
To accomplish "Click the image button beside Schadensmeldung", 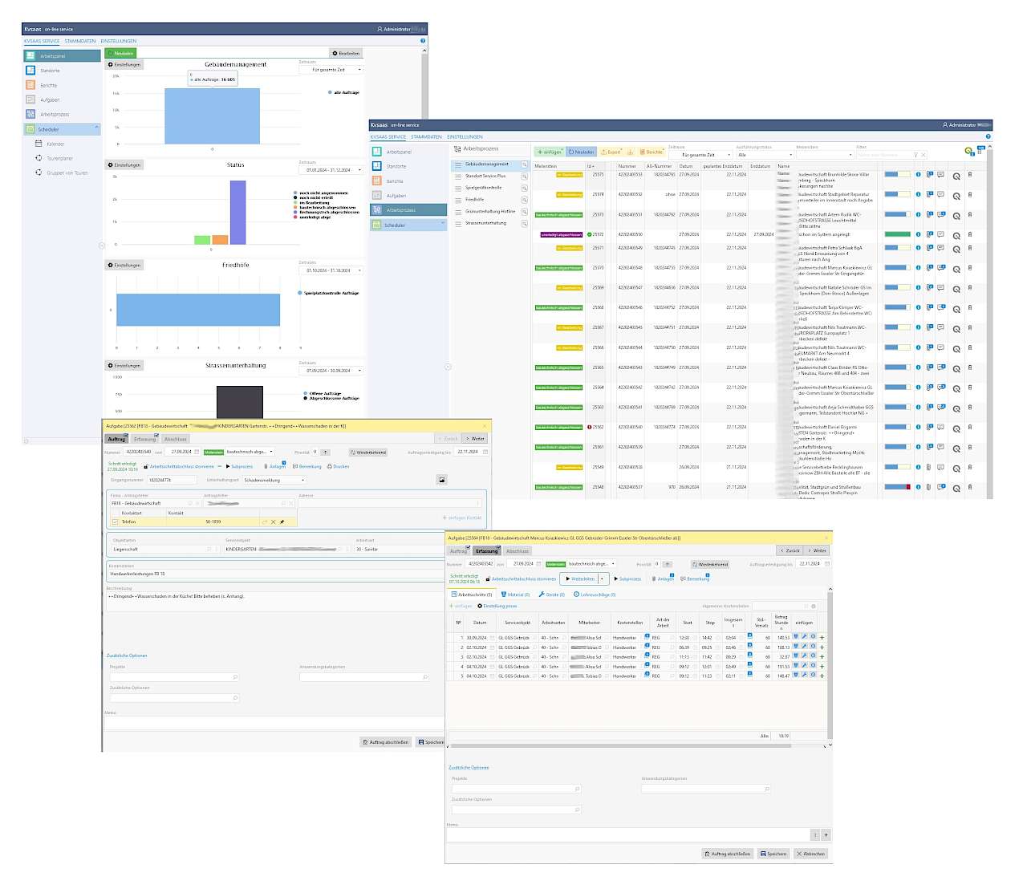I will (441, 480).
